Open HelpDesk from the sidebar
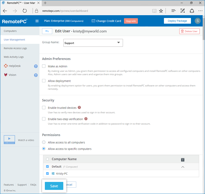The width and height of the screenshot is (205, 194). (15, 66)
